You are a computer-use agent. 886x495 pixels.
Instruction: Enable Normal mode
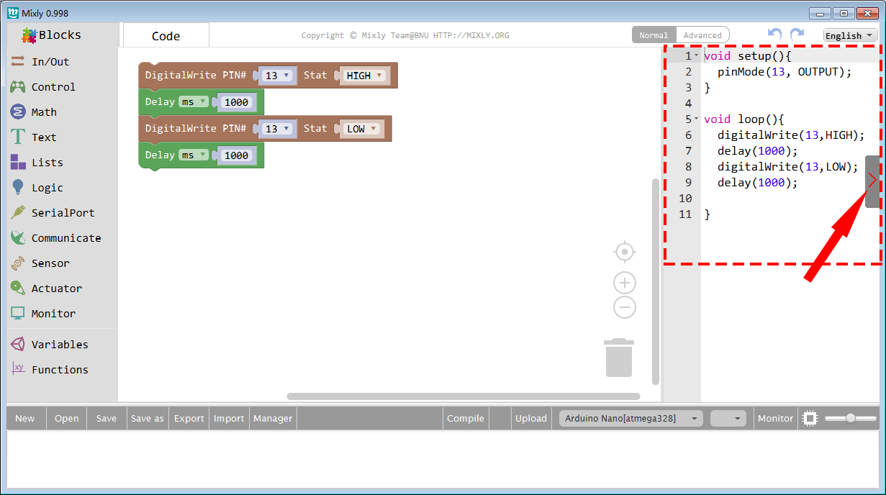click(x=654, y=34)
